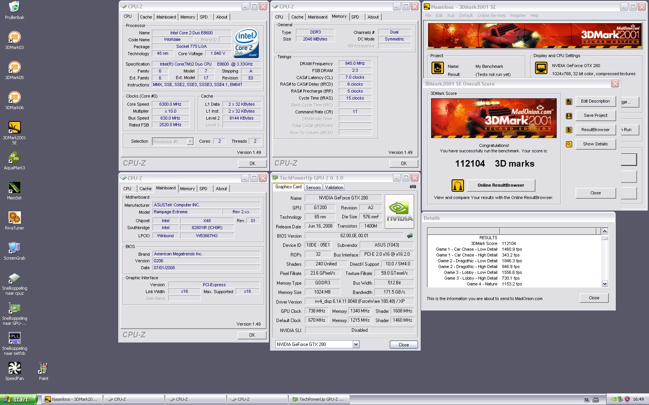This screenshot has width=649, height=405.
Task: Click the keyboard icon in the system tray
Action: click(595, 400)
